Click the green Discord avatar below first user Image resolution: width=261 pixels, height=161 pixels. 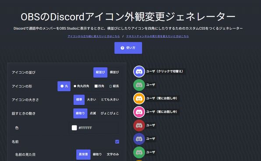click(x=139, y=85)
